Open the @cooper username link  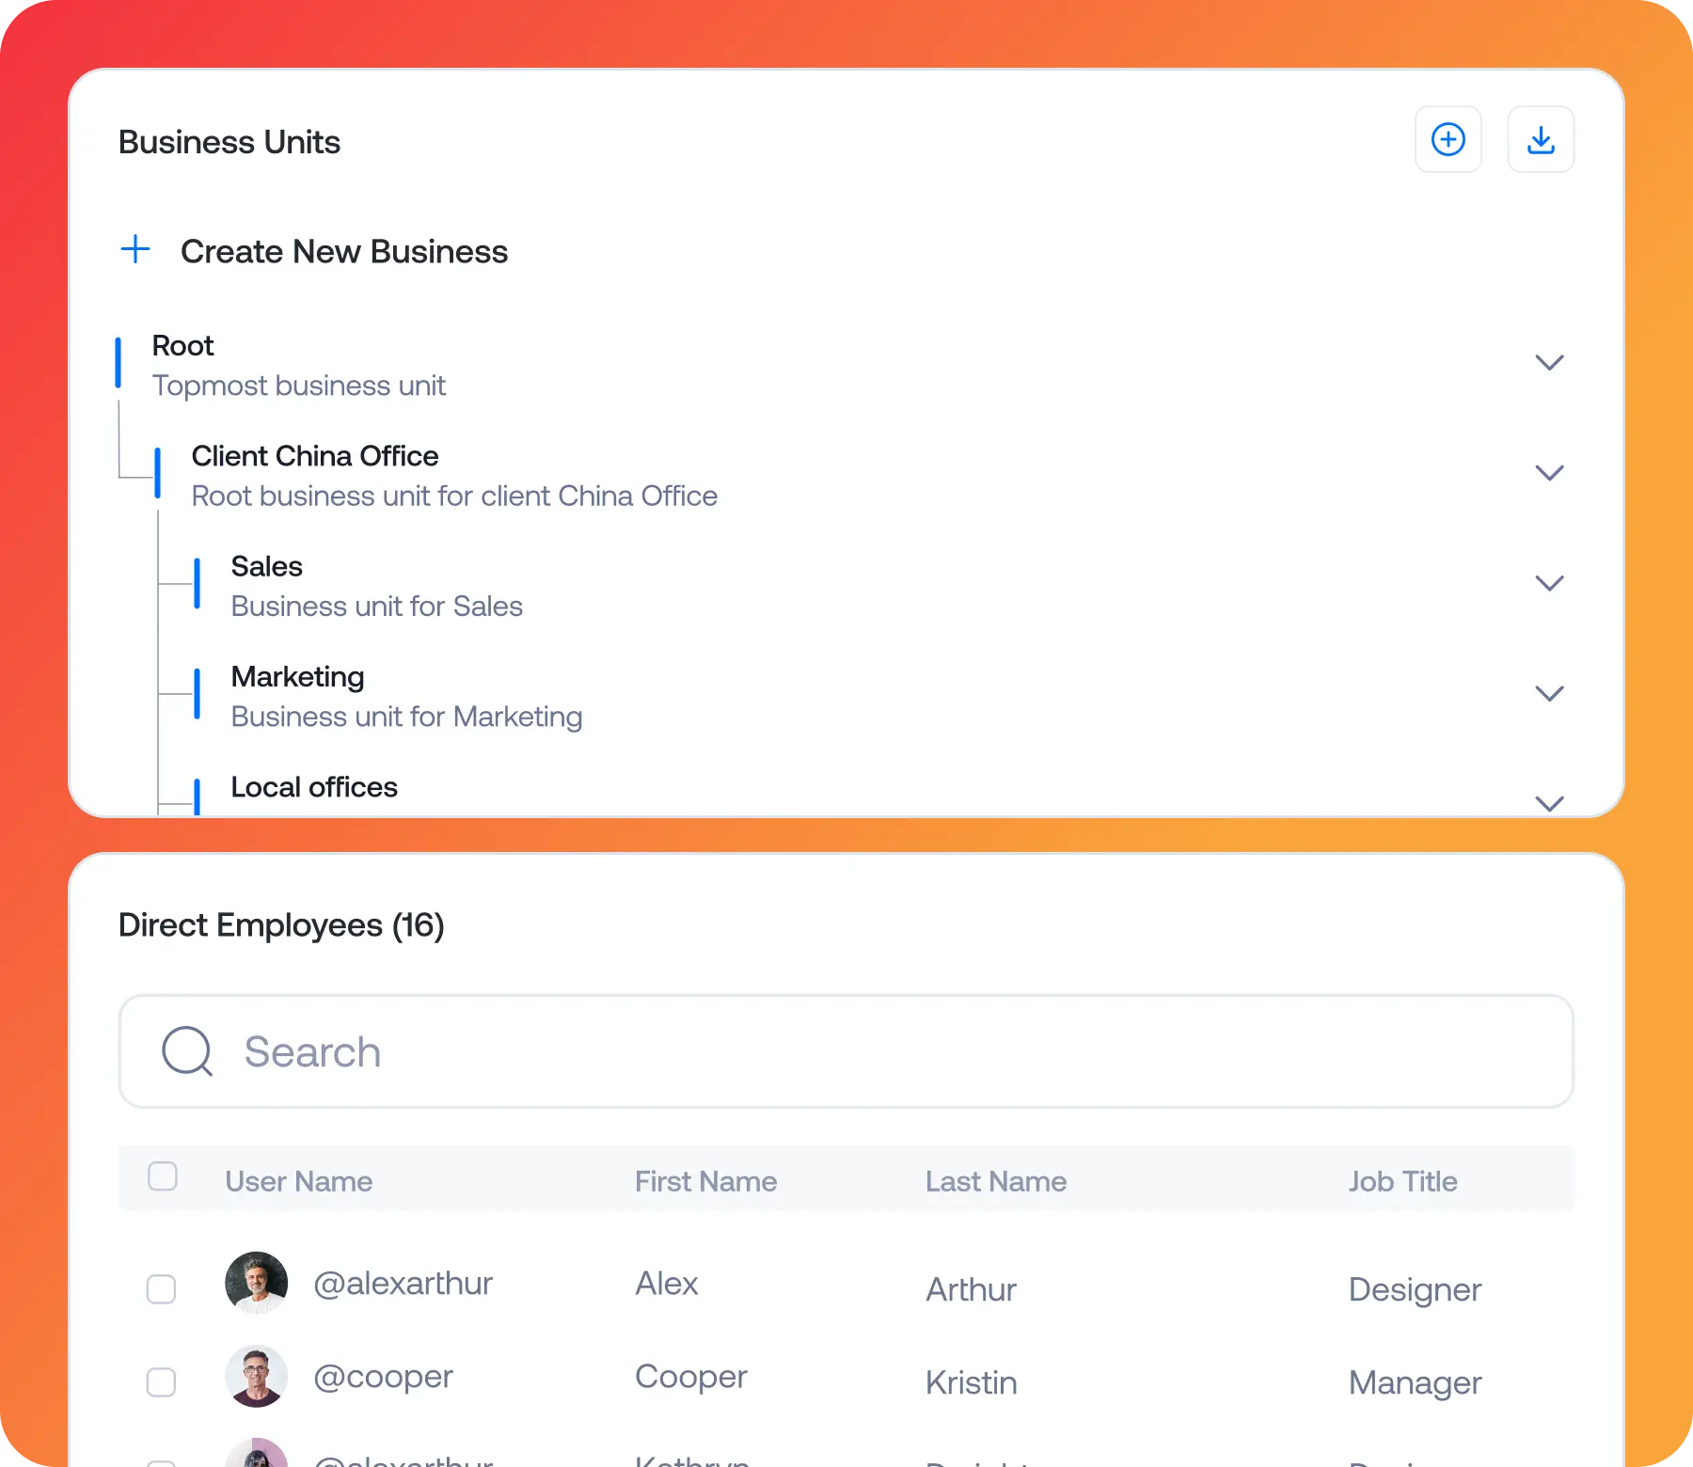click(x=383, y=1375)
